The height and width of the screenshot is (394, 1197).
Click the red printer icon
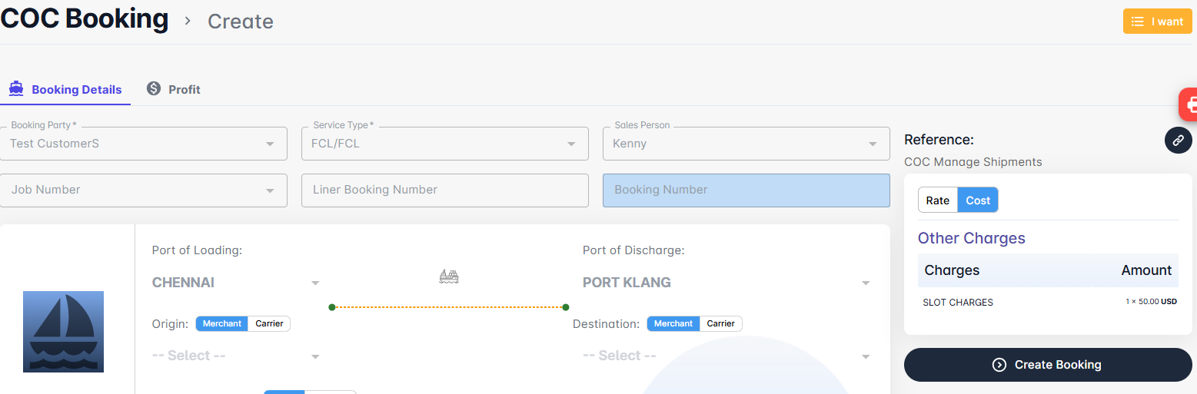(x=1189, y=104)
